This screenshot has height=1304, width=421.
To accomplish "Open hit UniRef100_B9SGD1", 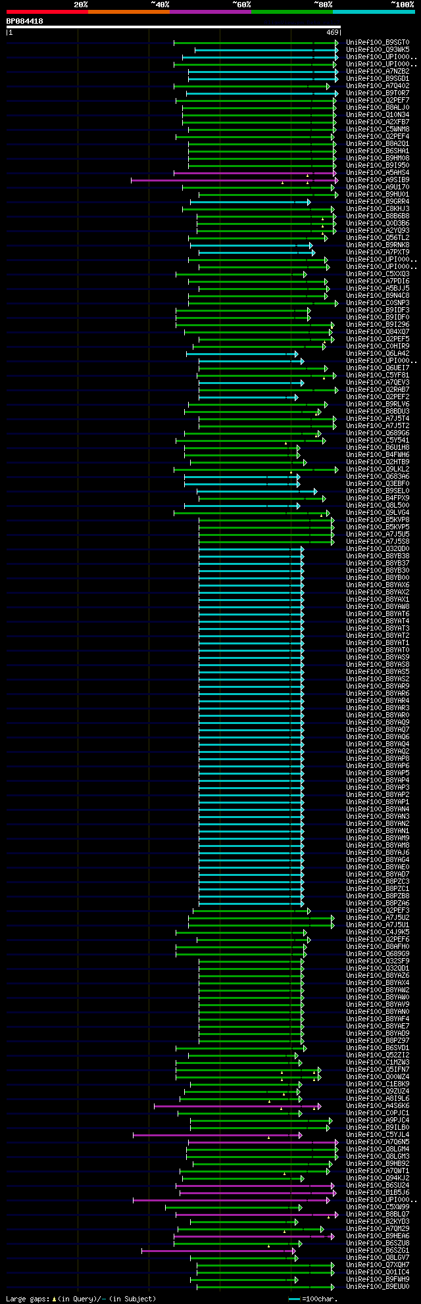I will click(378, 79).
